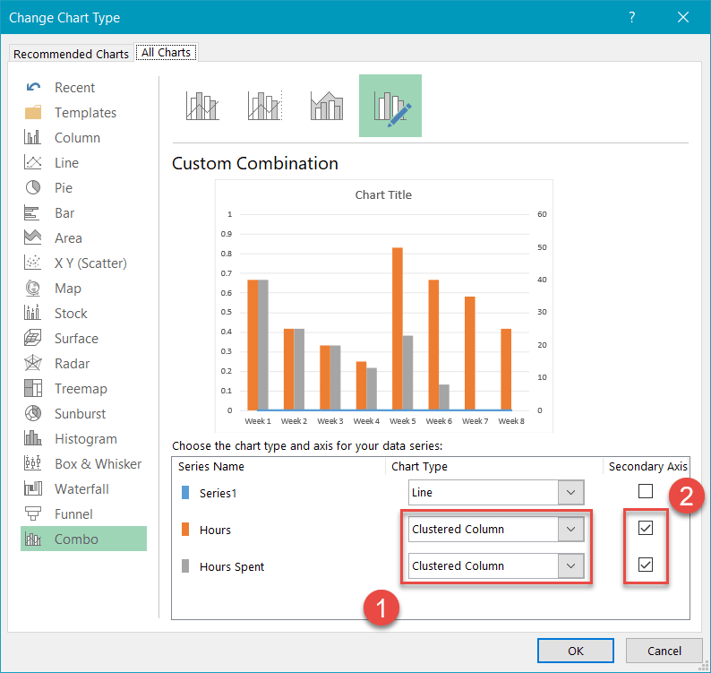This screenshot has height=673, width=711.
Task: Pick Stacked Area - Clustered Column subtype
Action: pos(327,106)
